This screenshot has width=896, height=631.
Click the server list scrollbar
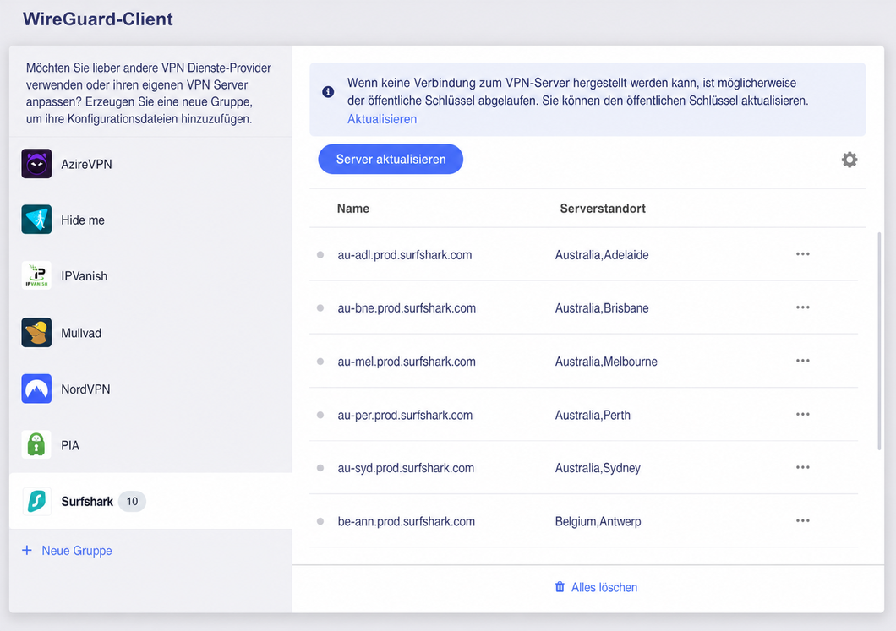click(x=879, y=341)
